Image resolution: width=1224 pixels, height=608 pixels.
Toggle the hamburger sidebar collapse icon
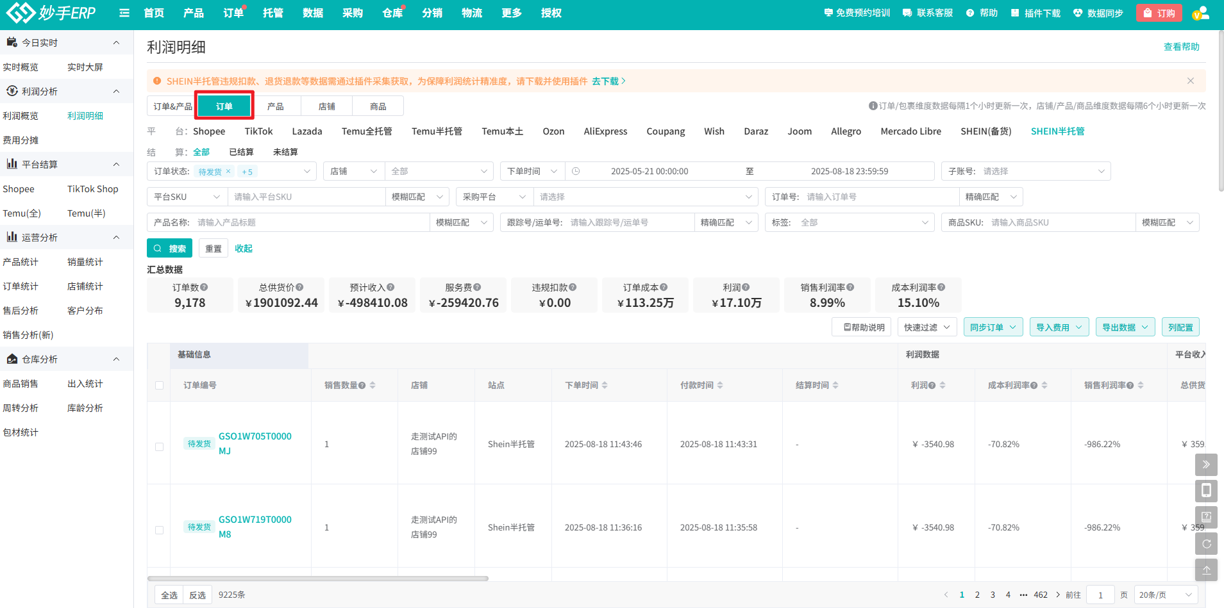pos(124,13)
